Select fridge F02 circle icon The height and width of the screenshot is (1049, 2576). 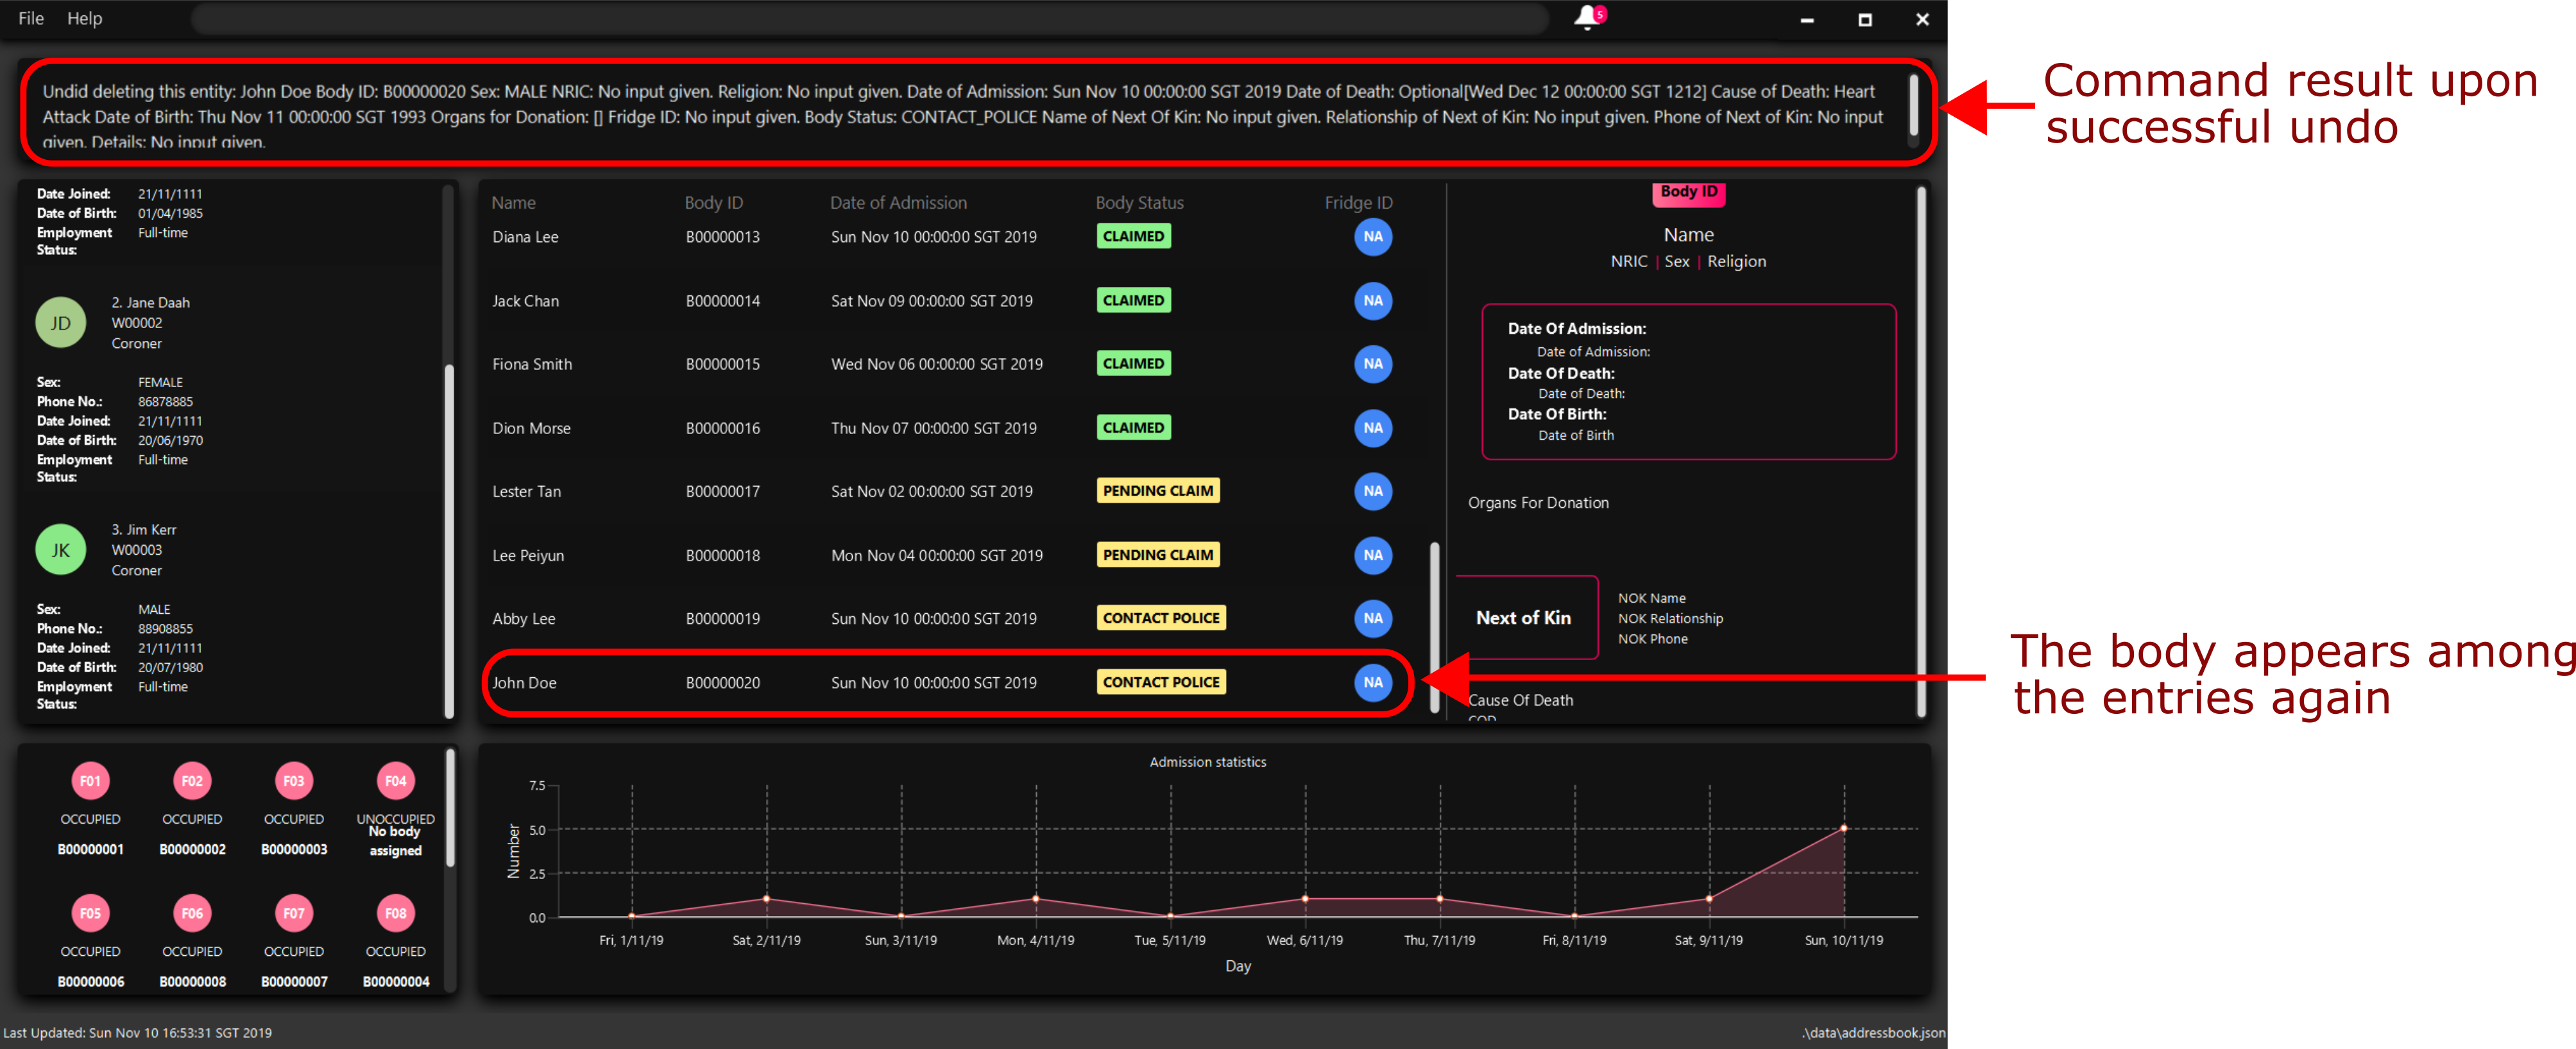click(192, 781)
